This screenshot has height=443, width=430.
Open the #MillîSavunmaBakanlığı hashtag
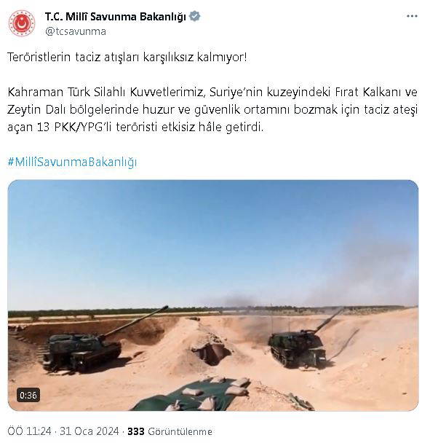click(72, 162)
